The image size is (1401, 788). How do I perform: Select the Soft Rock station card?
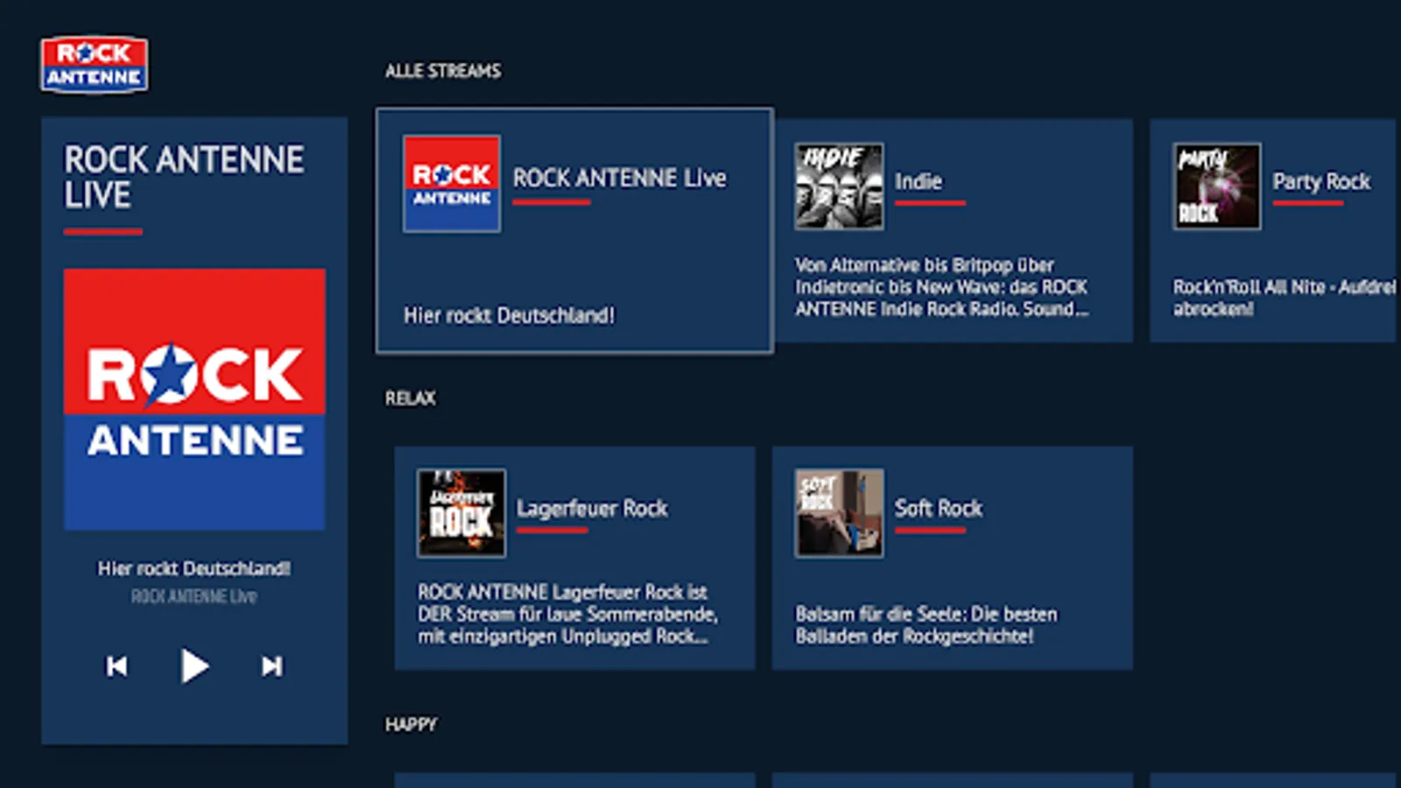coord(954,558)
